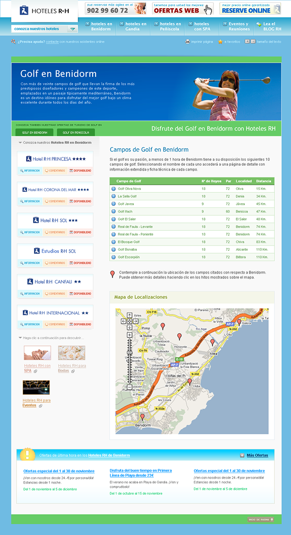This screenshot has height=535, width=291.
Task: Click Información for Hotel RH Canfali
Action: (x=30, y=293)
